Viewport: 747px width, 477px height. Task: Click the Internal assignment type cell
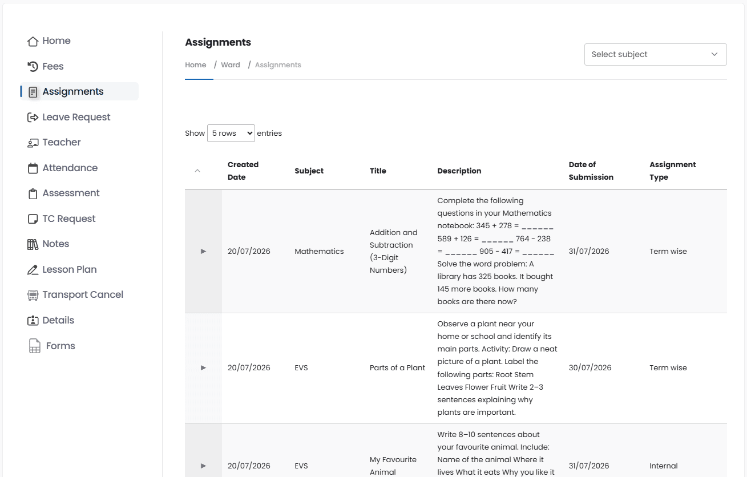point(664,466)
